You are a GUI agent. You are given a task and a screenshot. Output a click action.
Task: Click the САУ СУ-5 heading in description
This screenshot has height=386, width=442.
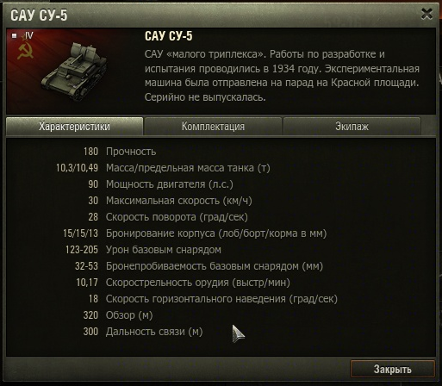click(x=169, y=36)
